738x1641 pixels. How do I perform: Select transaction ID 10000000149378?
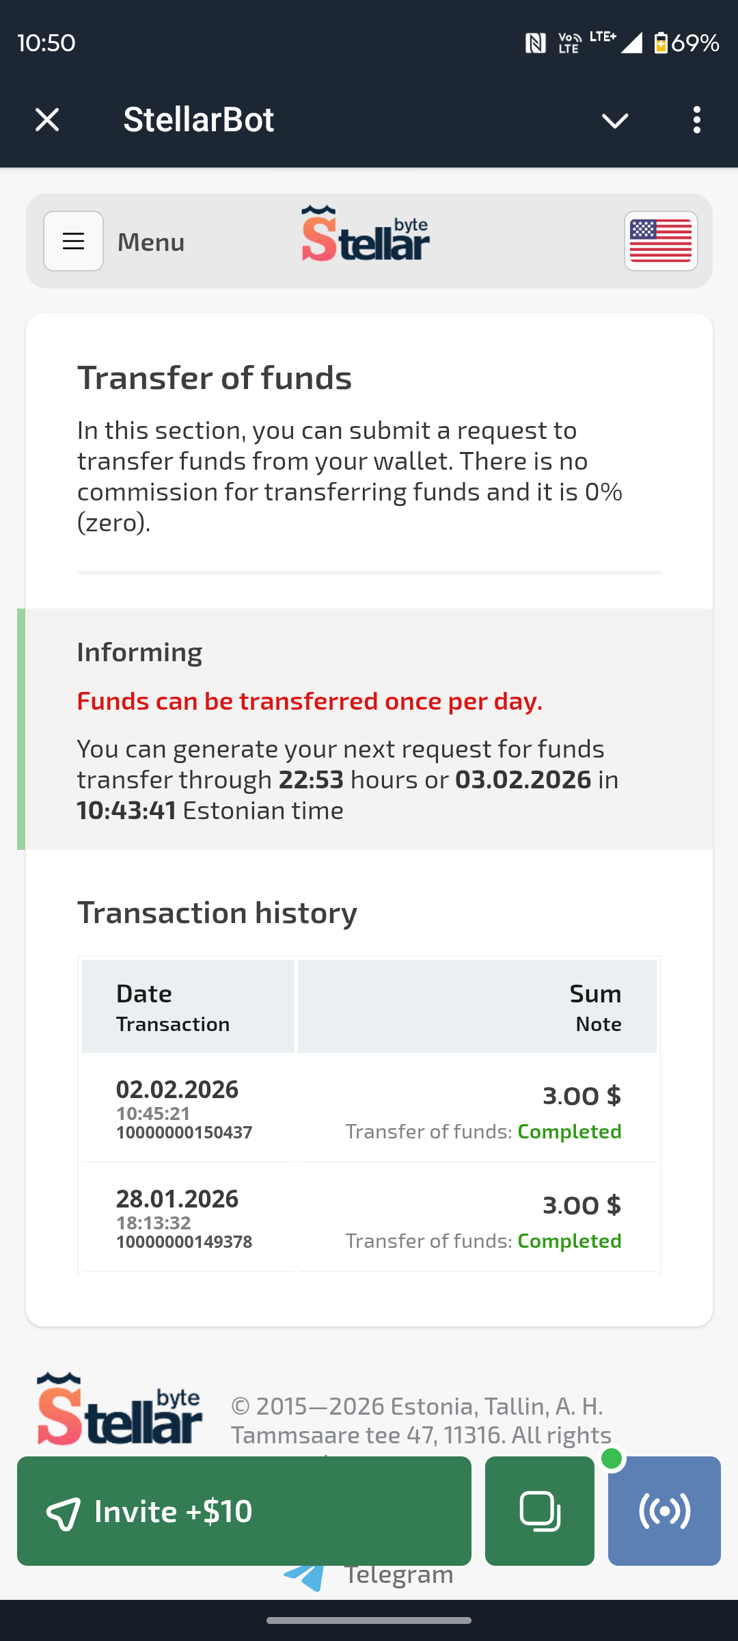coord(184,1242)
